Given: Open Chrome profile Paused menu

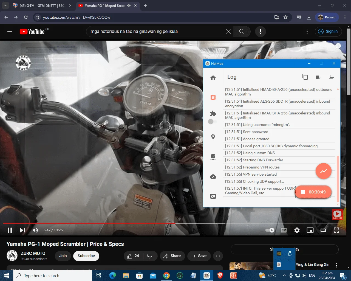Looking at the screenshot, I should pos(327,17).
